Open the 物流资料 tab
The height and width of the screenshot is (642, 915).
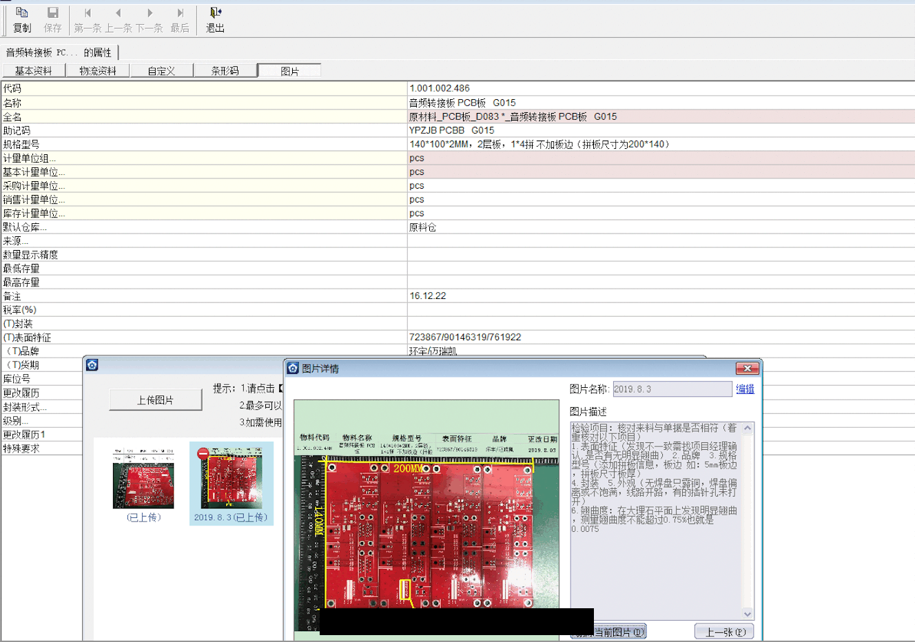(98, 71)
